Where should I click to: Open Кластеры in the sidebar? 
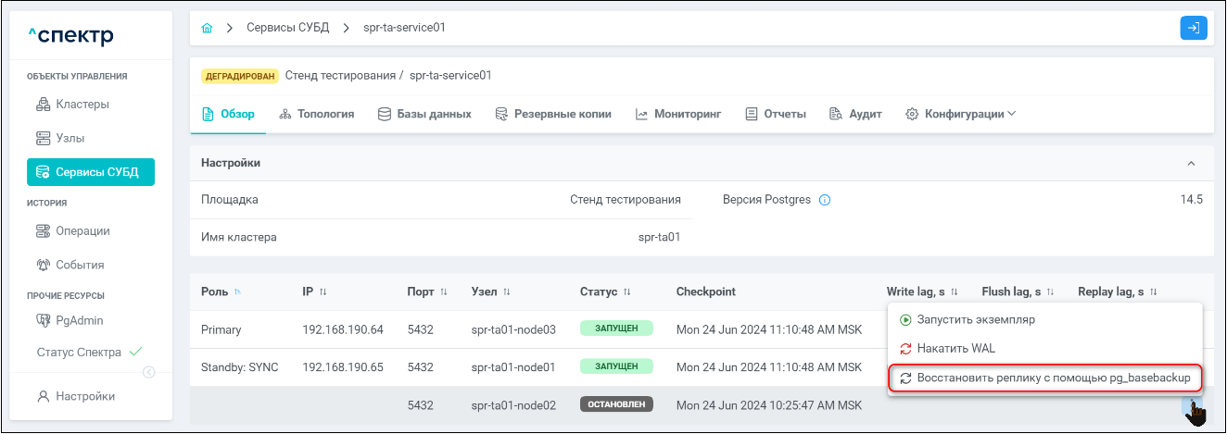click(x=82, y=105)
